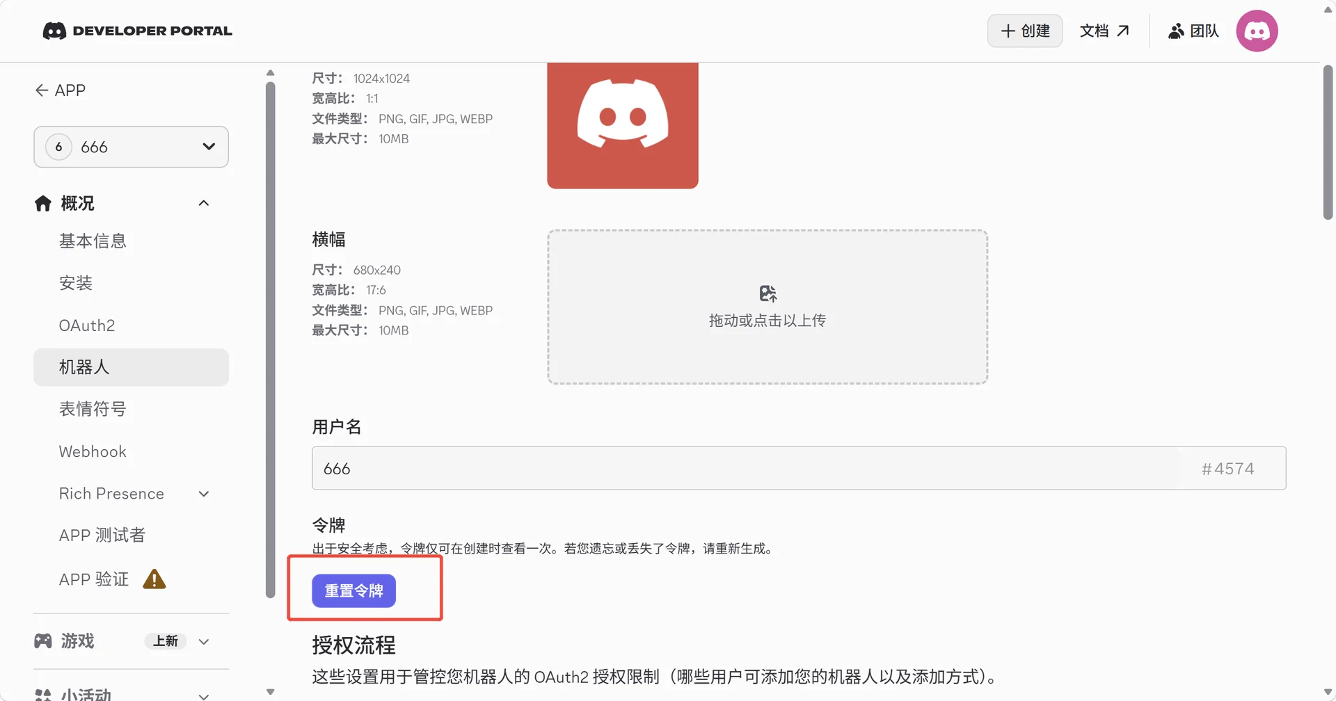Viewport: 1336px width, 701px height.
Task: Click the banner upload drop zone
Action: 768,307
